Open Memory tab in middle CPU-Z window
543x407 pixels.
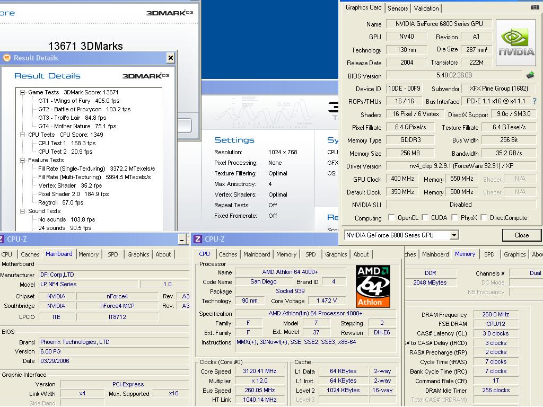(286, 254)
